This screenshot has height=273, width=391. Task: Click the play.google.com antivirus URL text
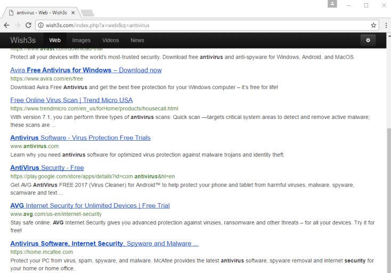(x=93, y=176)
